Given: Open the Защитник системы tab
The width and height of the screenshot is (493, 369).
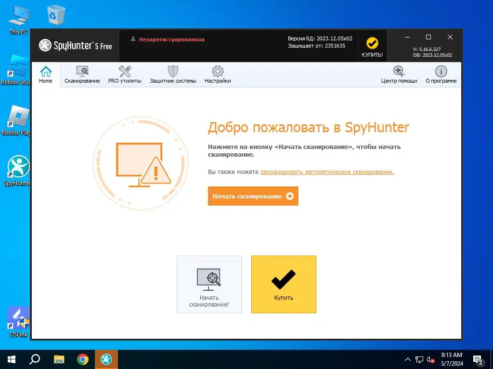Looking at the screenshot, I should (x=173, y=74).
